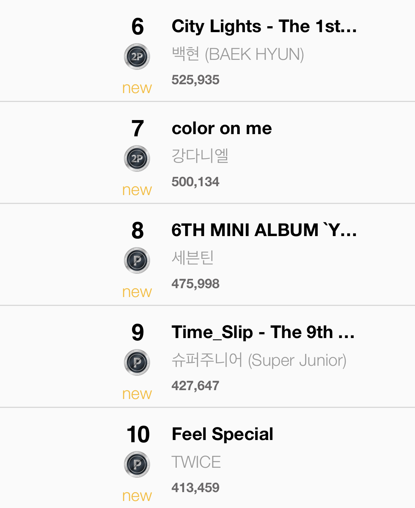Open the 6TH MINI ALBUM title
Image resolution: width=415 pixels, height=508 pixels.
264,230
